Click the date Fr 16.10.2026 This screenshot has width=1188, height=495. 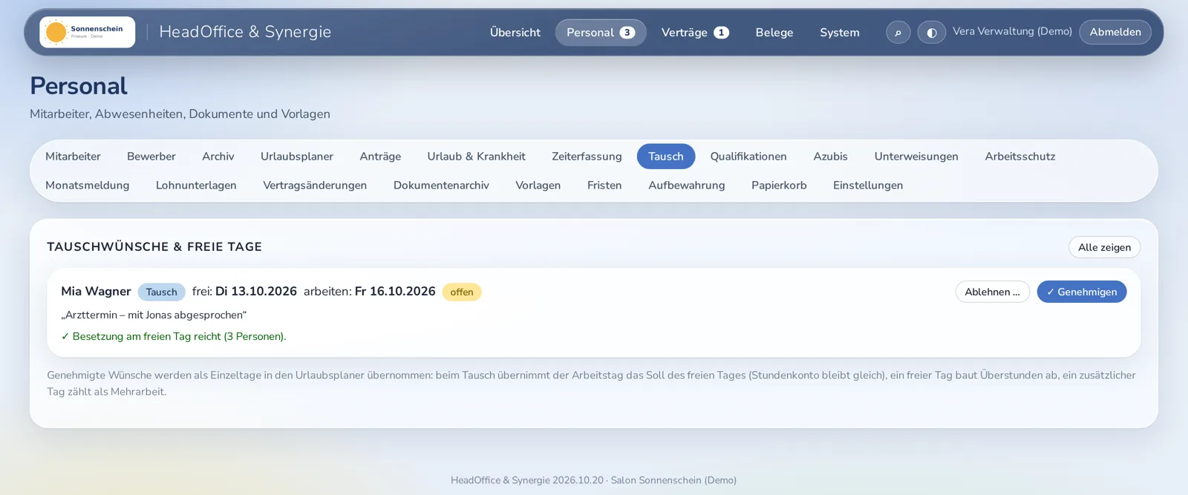pyautogui.click(x=395, y=292)
